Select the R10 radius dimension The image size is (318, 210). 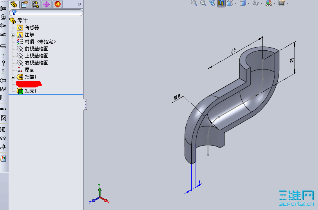coord(177,97)
